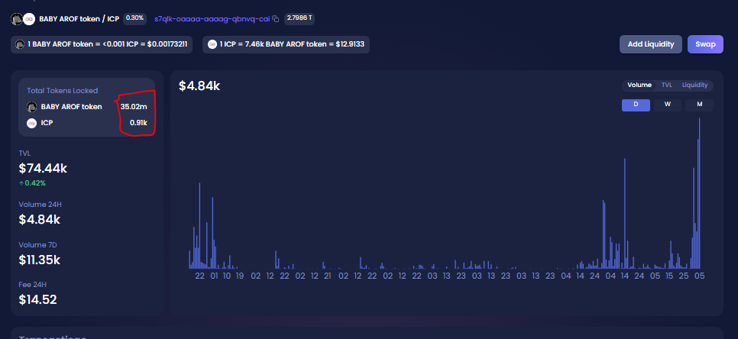Click the 0.30% fee badge
The image size is (738, 339).
pos(134,19)
